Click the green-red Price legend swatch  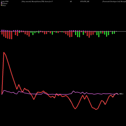tap(2, 5)
